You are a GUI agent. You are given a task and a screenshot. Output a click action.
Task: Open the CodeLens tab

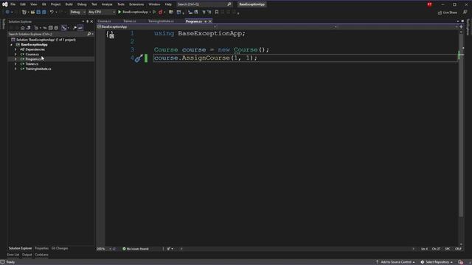[x=41, y=255]
